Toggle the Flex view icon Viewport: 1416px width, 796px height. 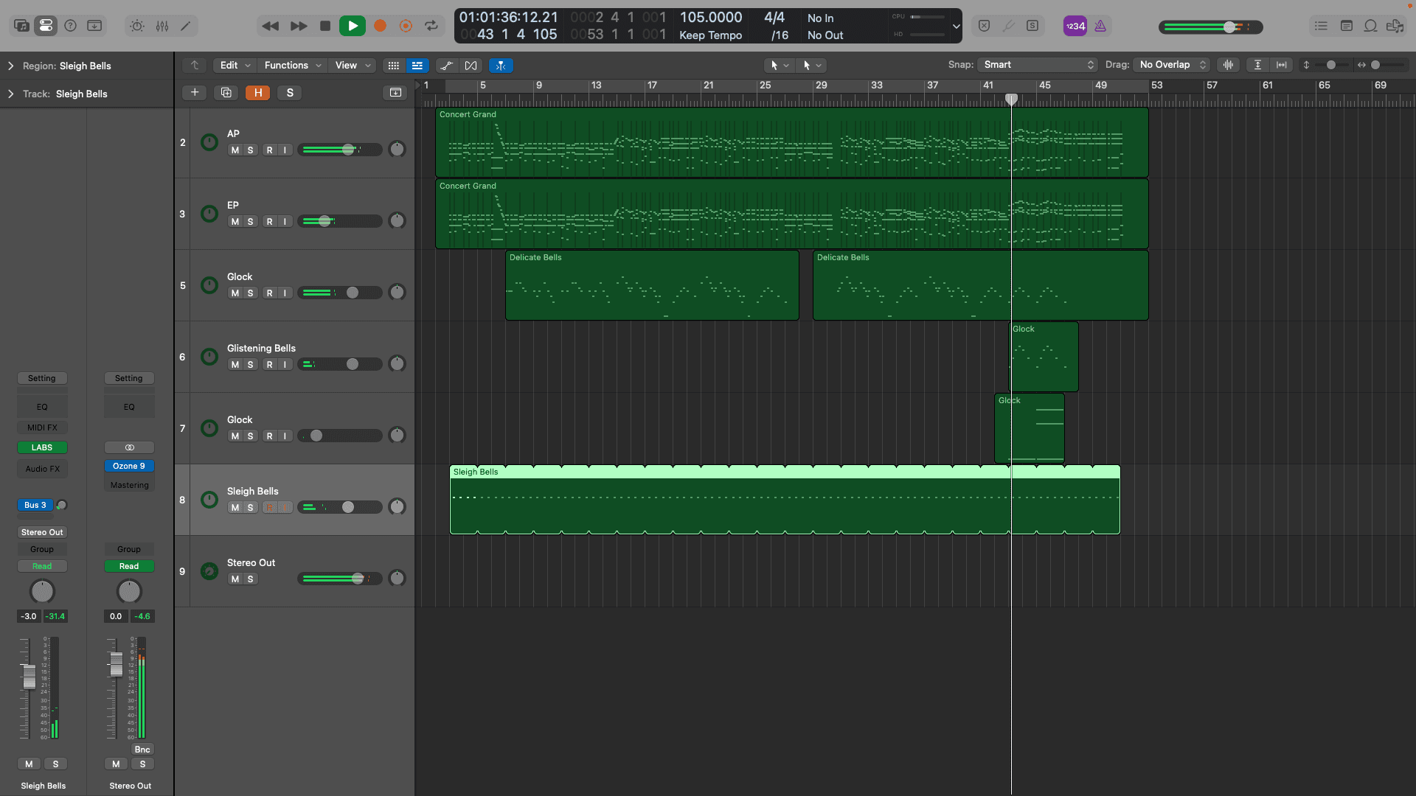coord(471,66)
